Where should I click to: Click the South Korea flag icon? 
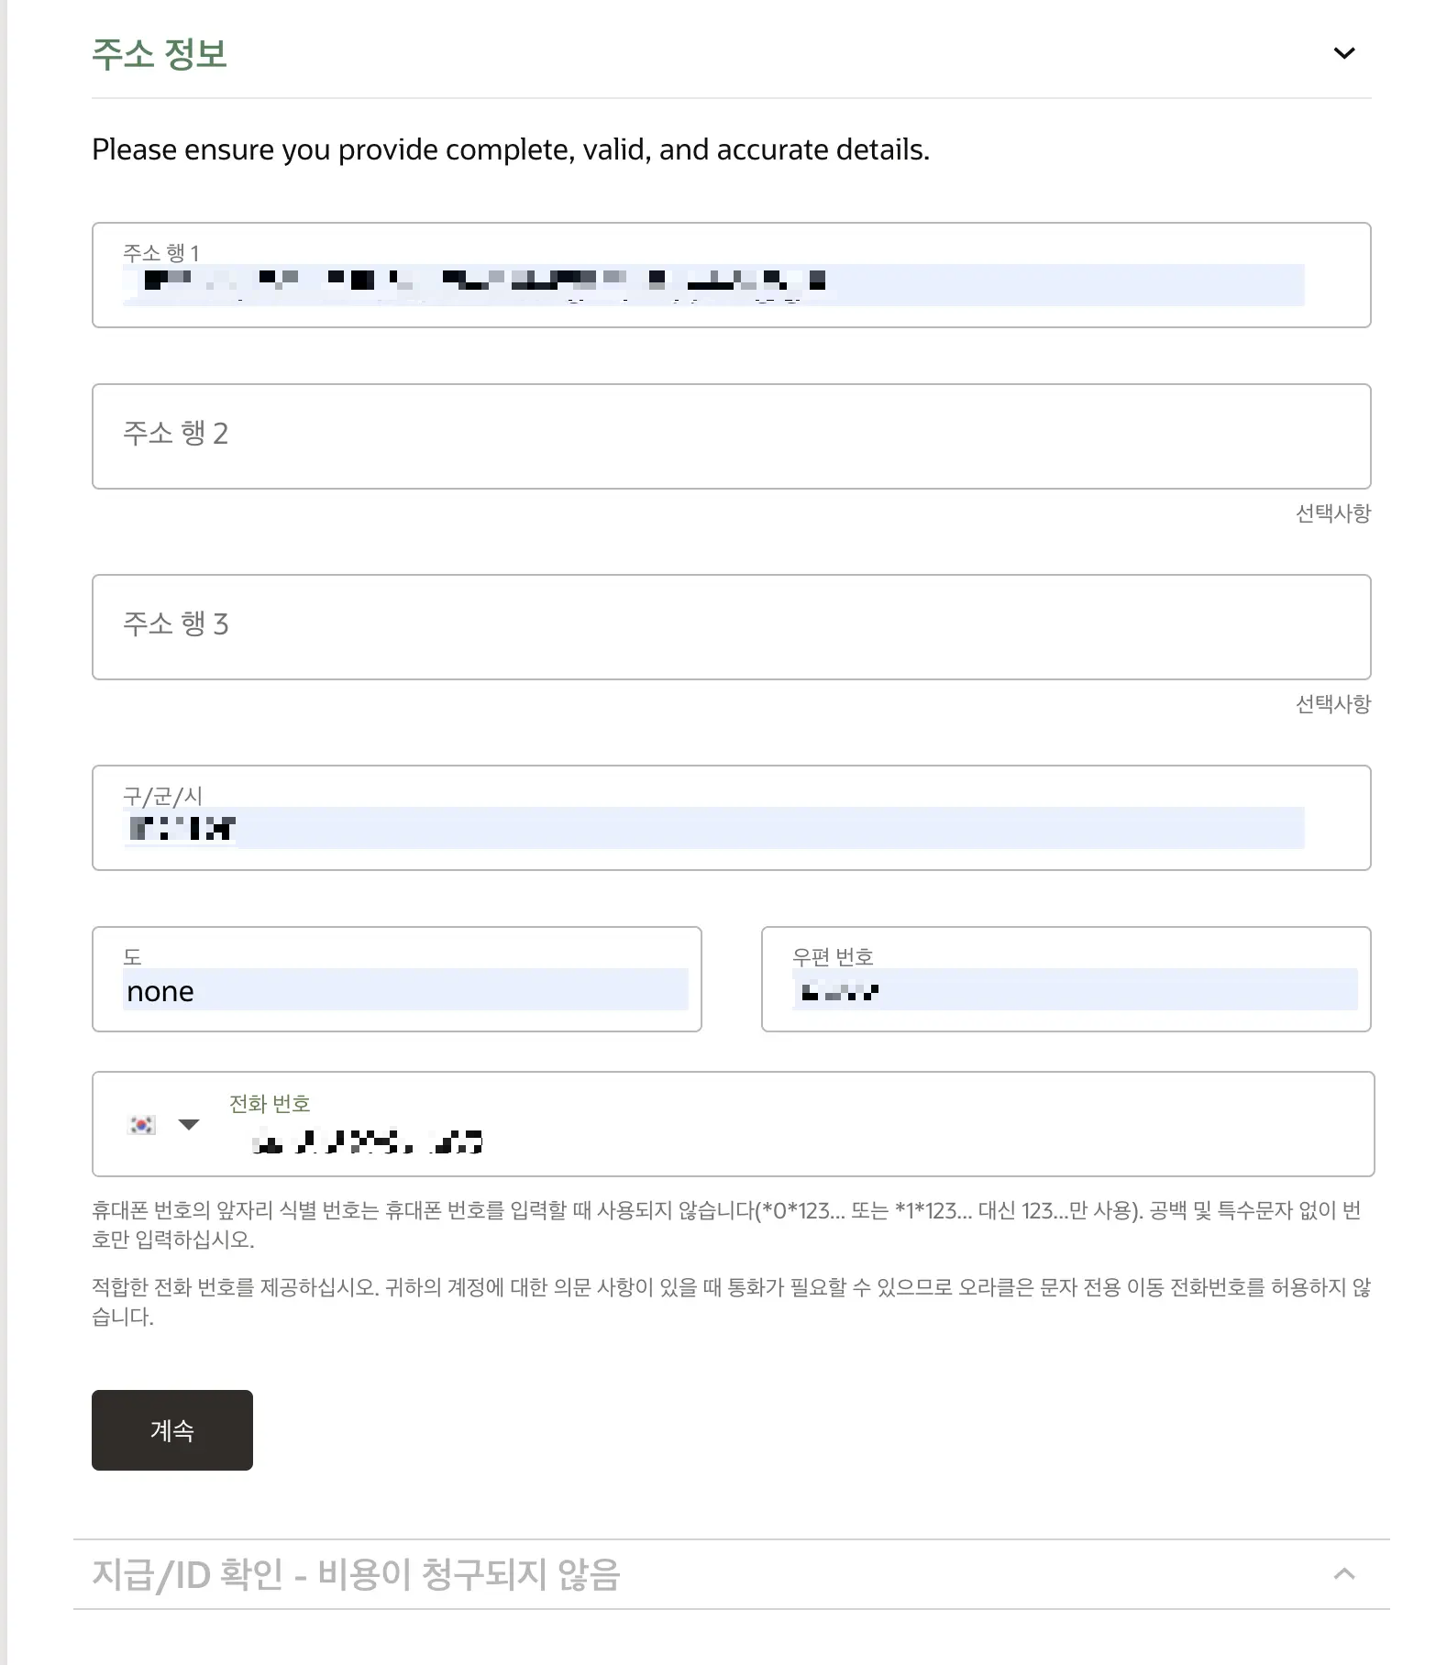pyautogui.click(x=141, y=1124)
